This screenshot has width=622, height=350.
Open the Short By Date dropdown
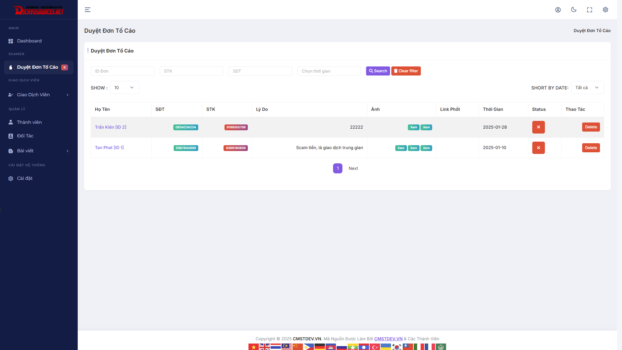(x=587, y=87)
